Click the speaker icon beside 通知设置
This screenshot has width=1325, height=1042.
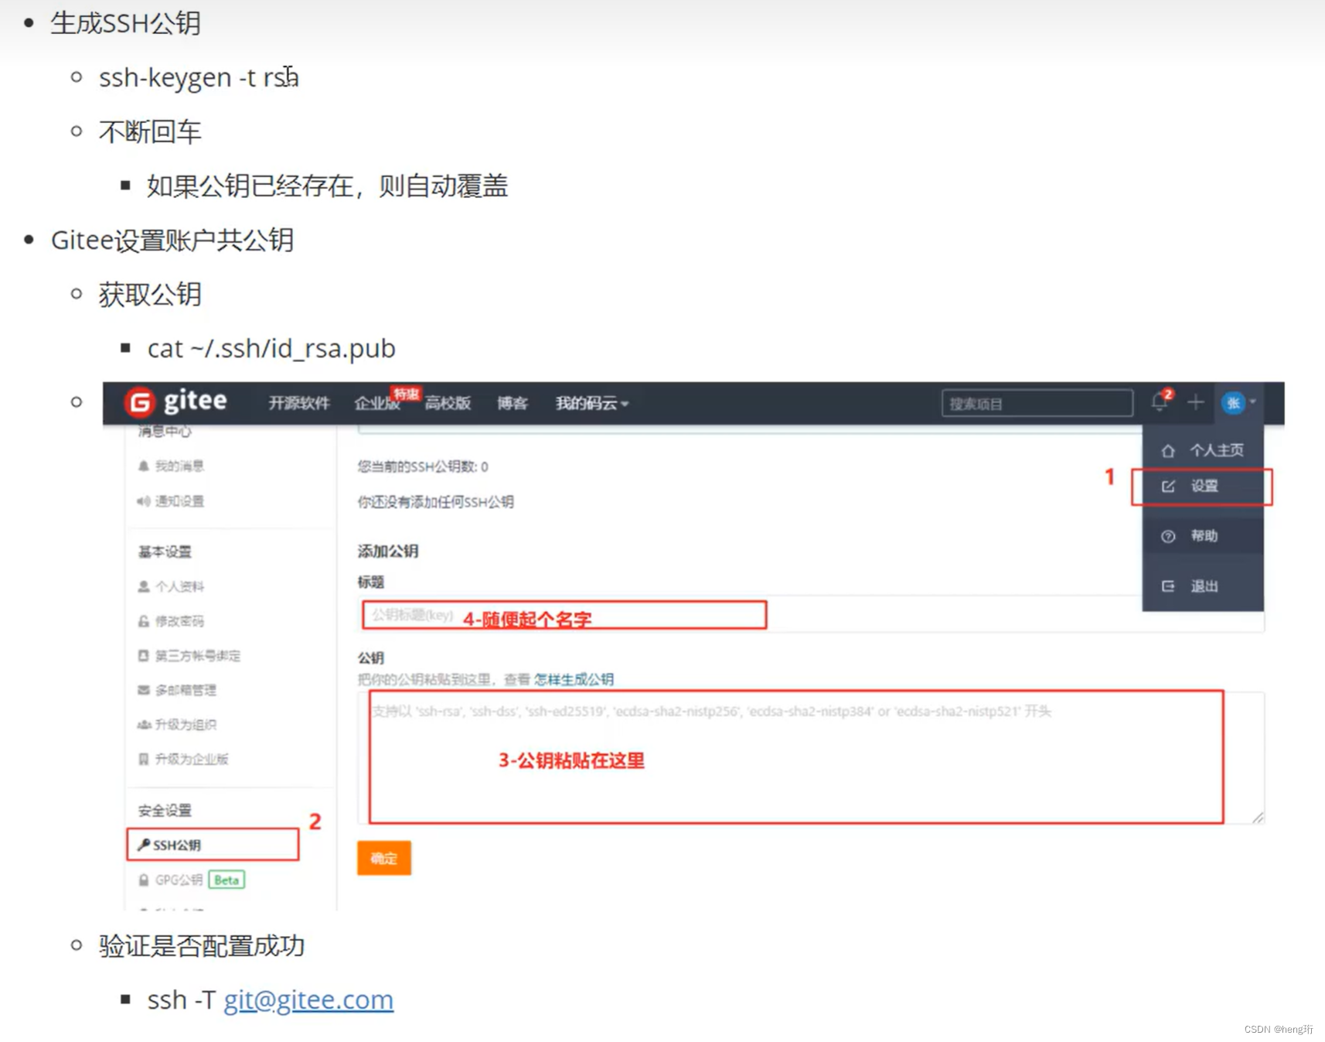[143, 501]
